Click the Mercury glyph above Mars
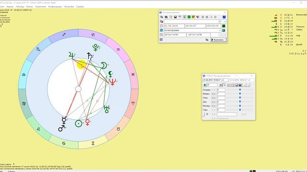Image resolution: width=307 pixels, height=172 pixels. point(64,120)
